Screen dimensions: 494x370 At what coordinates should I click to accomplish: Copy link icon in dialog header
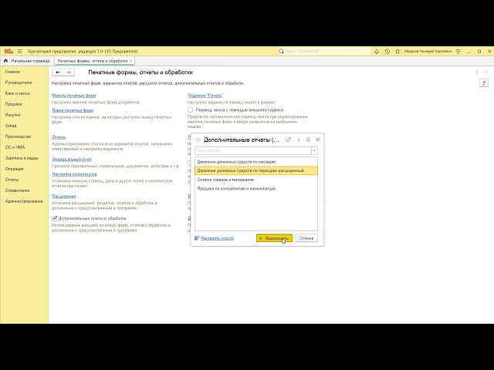289,140
